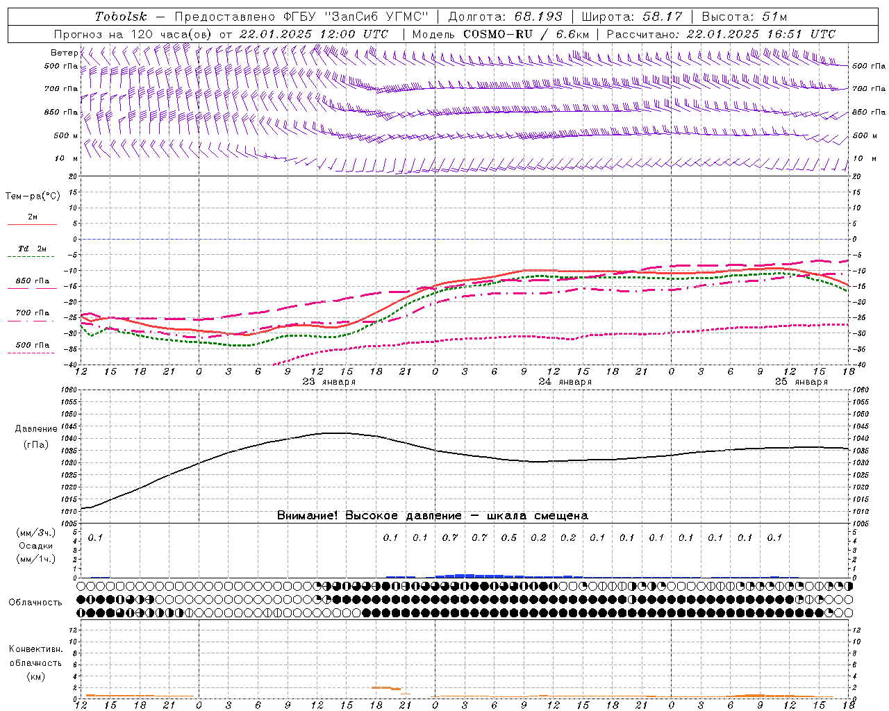Click the Широта: 58.17 value
This screenshot has height=711, width=889.
(632, 16)
